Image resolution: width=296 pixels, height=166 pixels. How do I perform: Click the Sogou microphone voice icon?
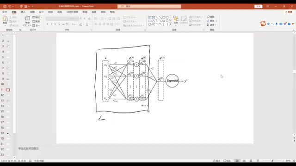point(277,24)
